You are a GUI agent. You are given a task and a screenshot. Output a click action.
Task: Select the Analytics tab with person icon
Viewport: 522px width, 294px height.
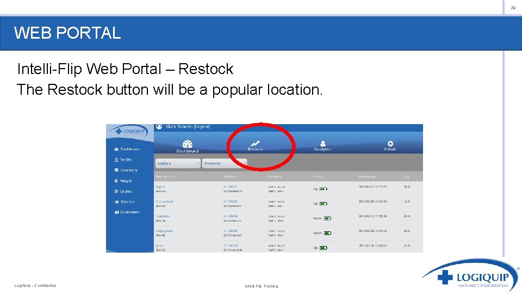click(322, 146)
